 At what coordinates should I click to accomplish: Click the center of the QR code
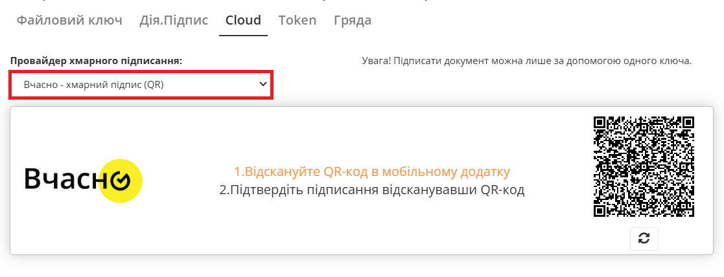tap(644, 166)
